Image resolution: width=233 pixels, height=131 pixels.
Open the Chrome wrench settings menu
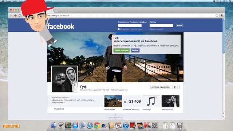[x=222, y=15]
